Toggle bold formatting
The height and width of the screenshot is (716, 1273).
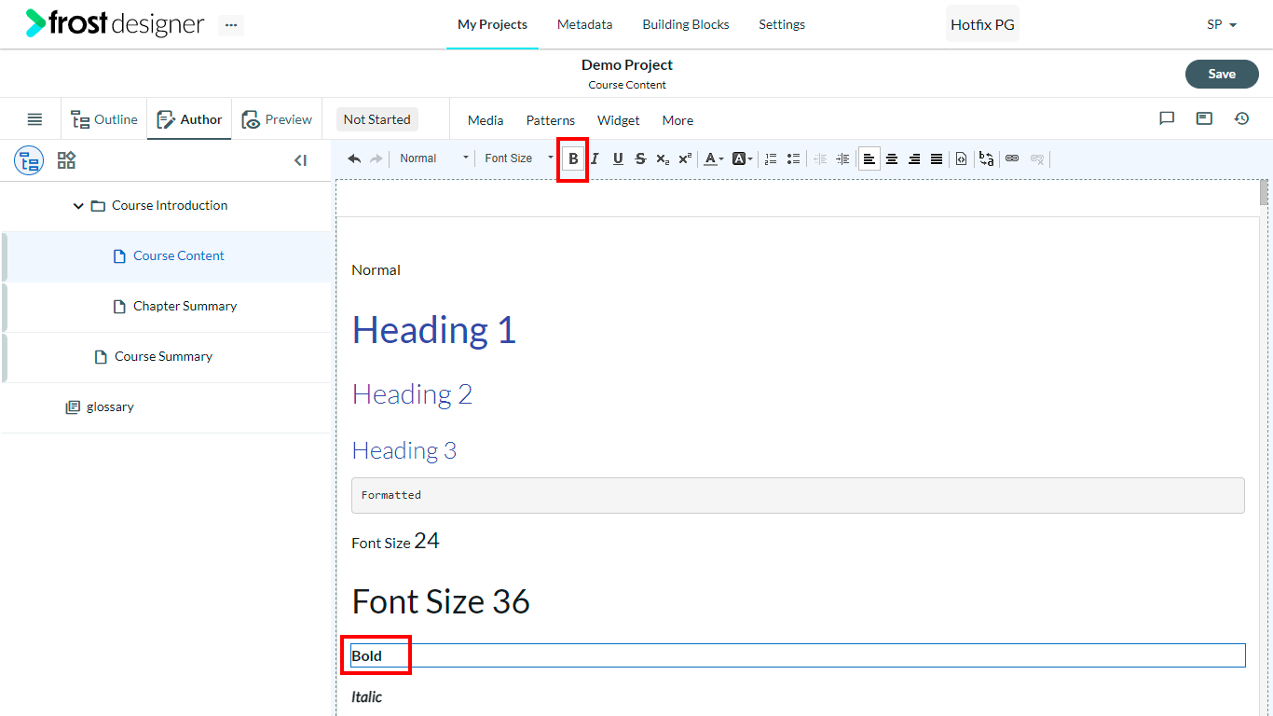pyautogui.click(x=573, y=158)
